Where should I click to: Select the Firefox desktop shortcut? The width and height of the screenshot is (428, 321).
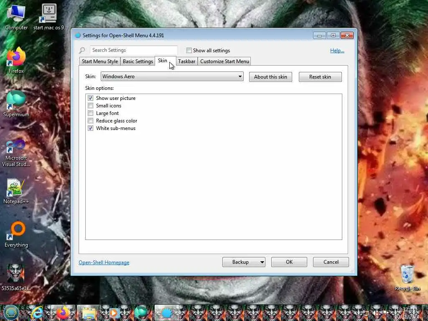pyautogui.click(x=16, y=60)
